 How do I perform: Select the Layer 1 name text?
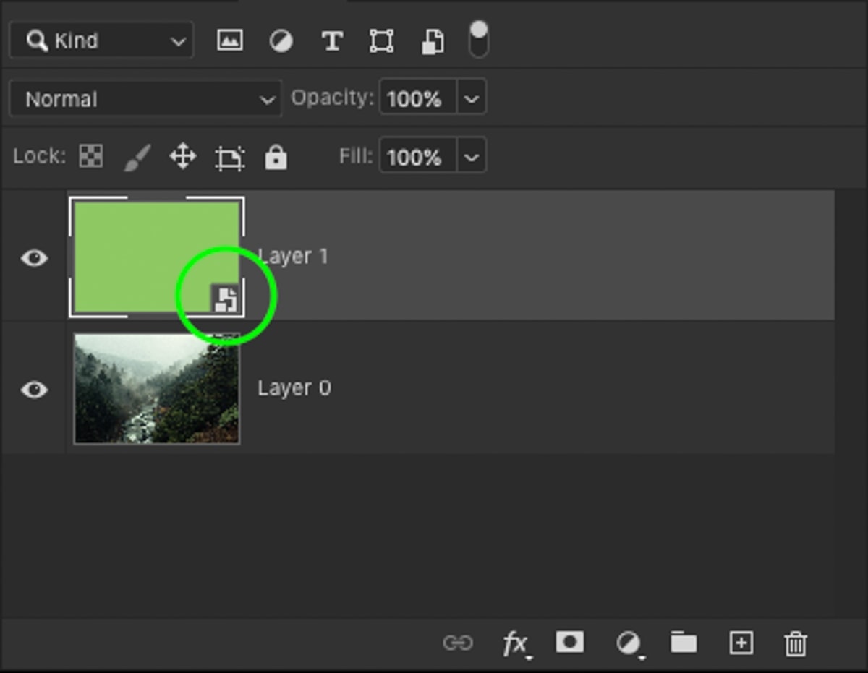coord(293,256)
